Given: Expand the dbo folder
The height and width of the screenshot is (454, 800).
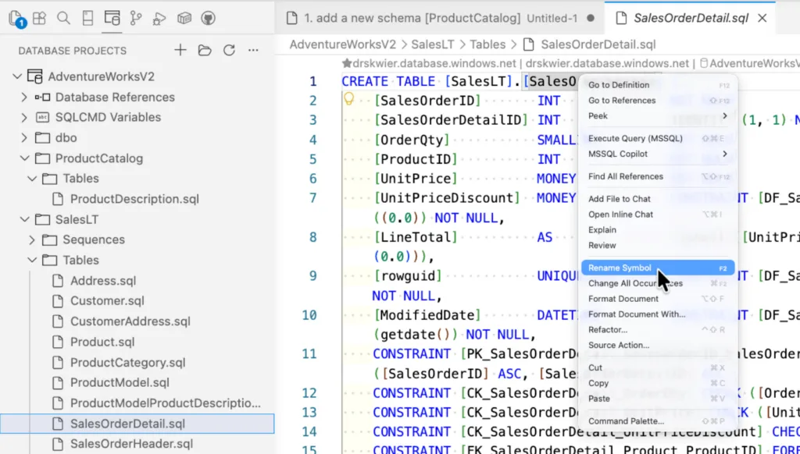Looking at the screenshot, I should pos(24,138).
